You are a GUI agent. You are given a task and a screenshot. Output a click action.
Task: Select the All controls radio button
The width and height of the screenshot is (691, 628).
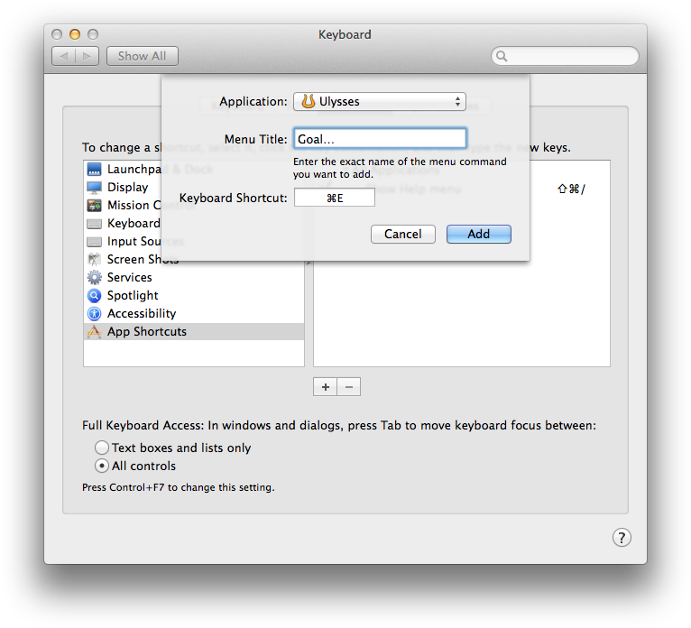point(102,466)
